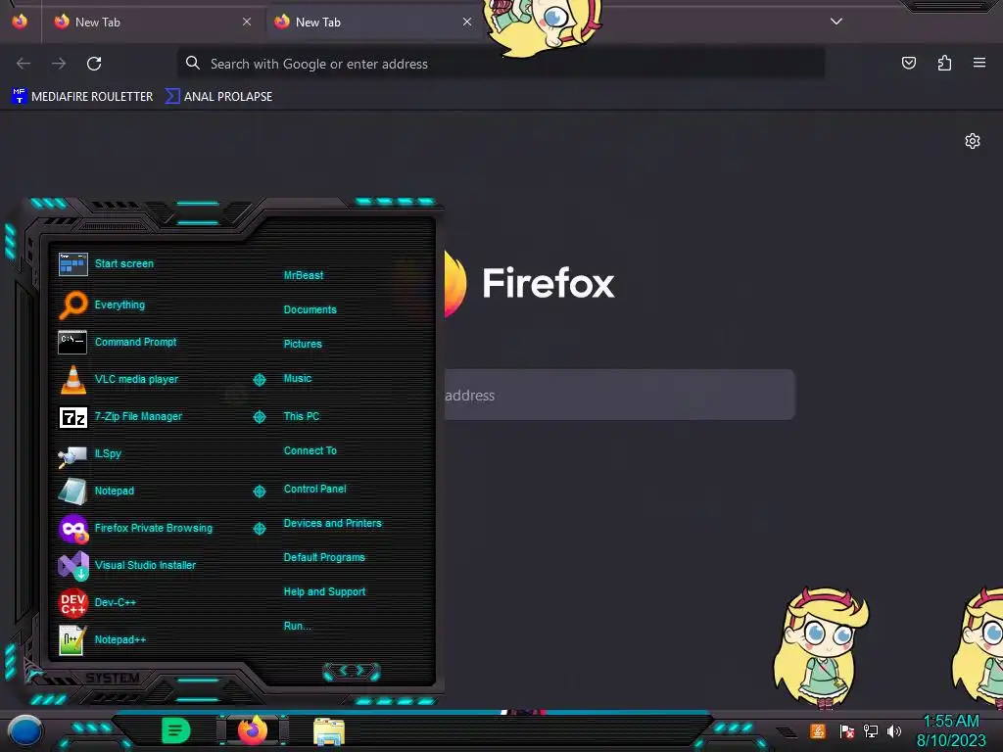Screen dimensions: 1003x752
Task: Open Documents from start menu
Action: click(x=310, y=309)
